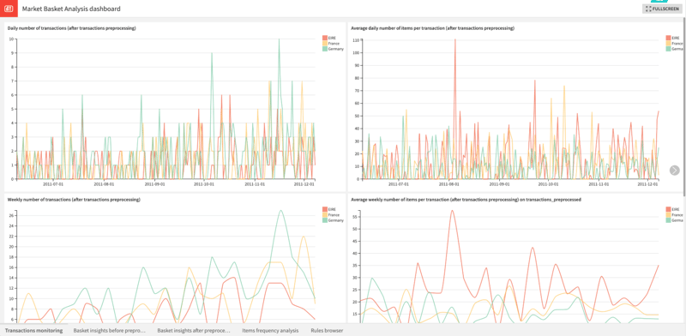This screenshot has width=686, height=336.
Task: Click the Average weekly number of items title
Action: [x=466, y=200]
